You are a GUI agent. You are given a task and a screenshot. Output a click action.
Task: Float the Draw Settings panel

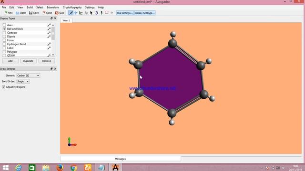click(x=51, y=68)
